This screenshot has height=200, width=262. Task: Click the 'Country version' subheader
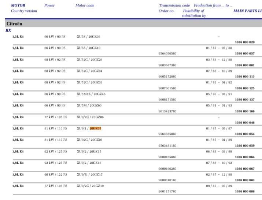[x=24, y=11]
